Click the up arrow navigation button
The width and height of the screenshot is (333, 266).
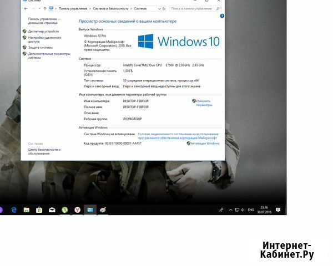pos(44,8)
